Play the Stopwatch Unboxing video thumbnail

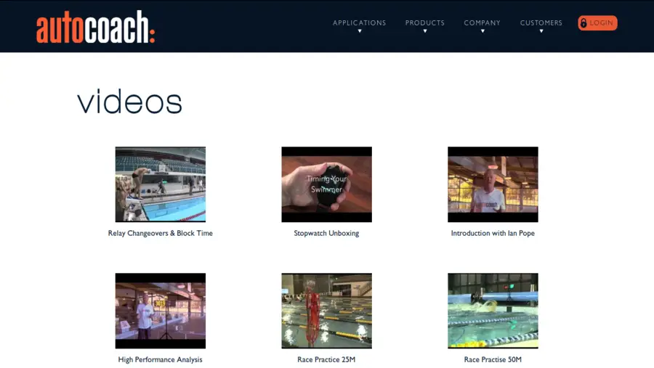tap(326, 184)
